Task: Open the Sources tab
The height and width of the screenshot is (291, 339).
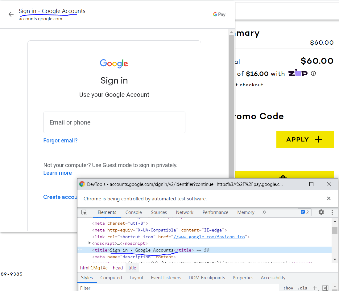Action: 159,212
